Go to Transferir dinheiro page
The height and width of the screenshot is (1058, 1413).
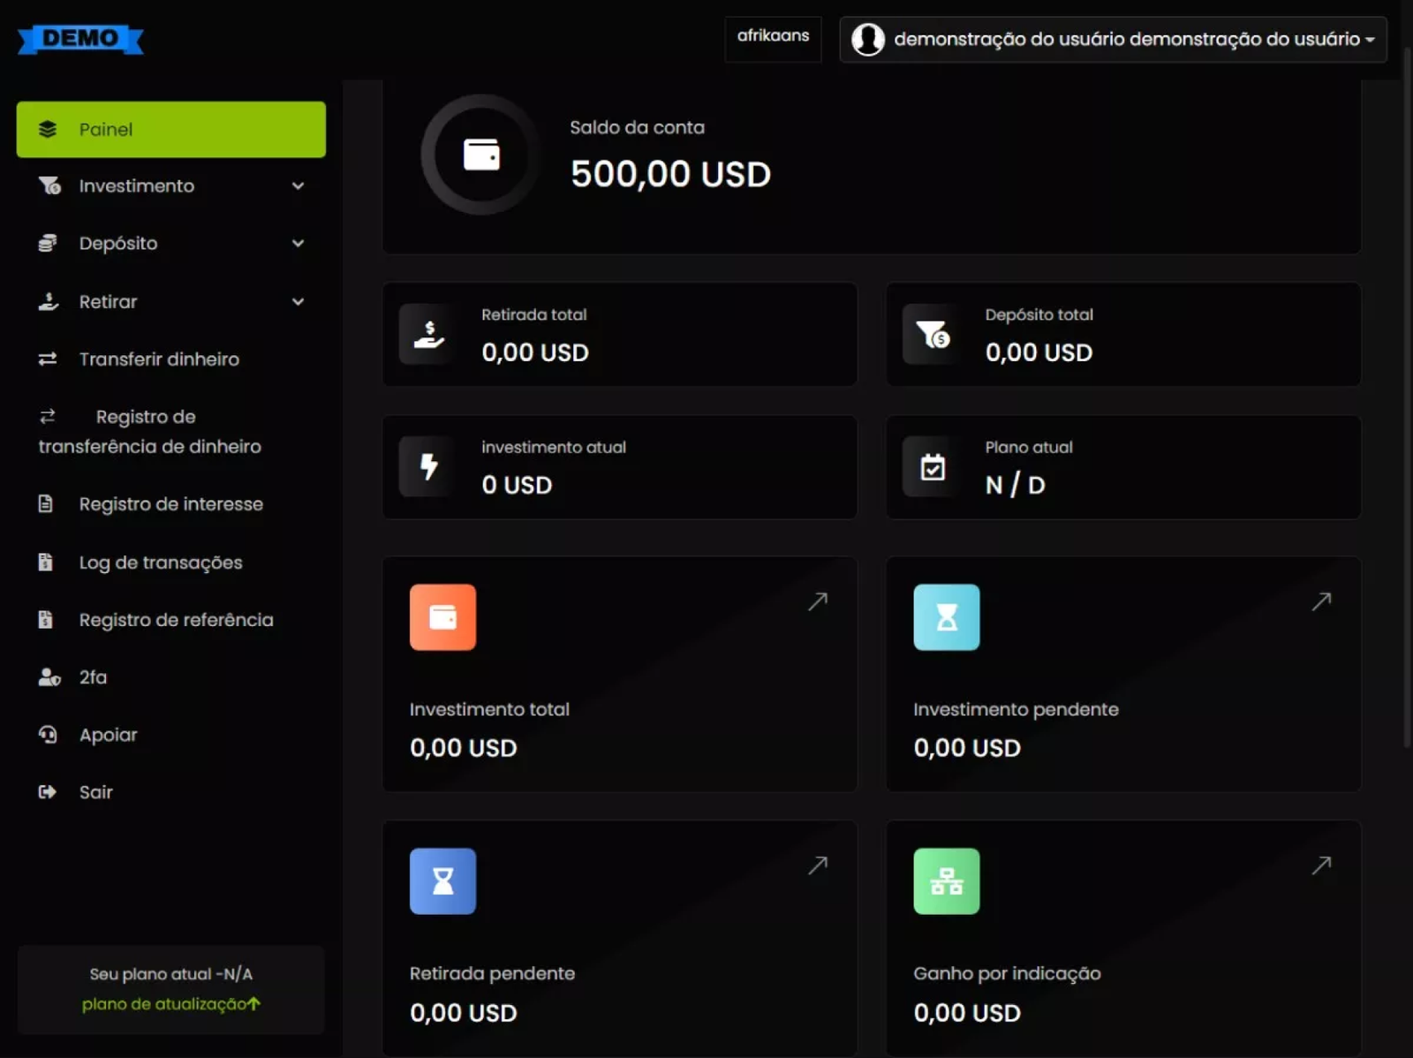point(159,359)
